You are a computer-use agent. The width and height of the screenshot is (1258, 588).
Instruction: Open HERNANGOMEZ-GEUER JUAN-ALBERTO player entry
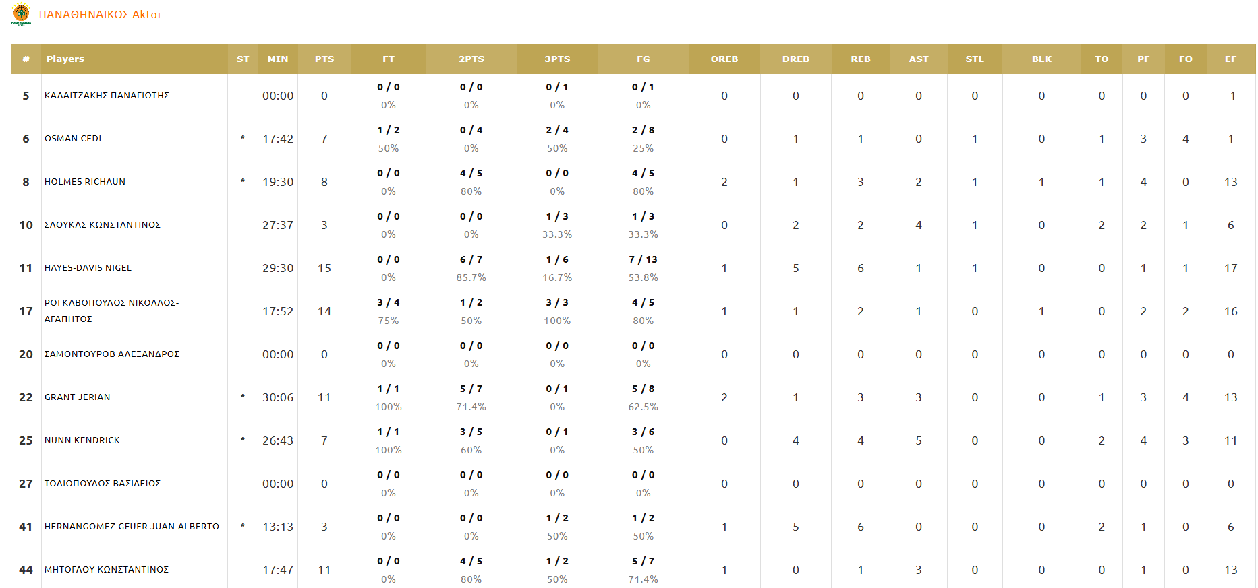tap(132, 527)
